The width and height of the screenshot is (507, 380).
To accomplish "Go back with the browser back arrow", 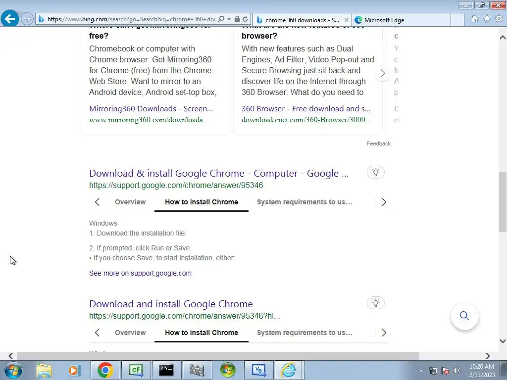I will point(10,19).
